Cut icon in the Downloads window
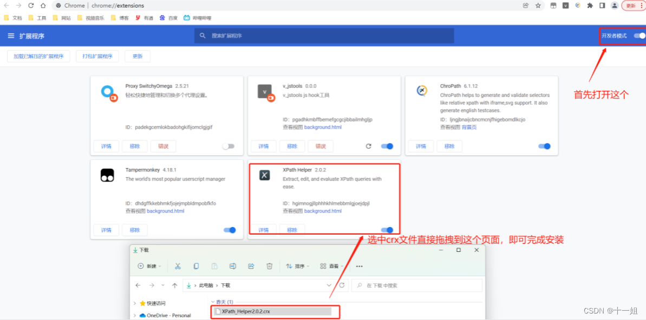 pyautogui.click(x=178, y=266)
